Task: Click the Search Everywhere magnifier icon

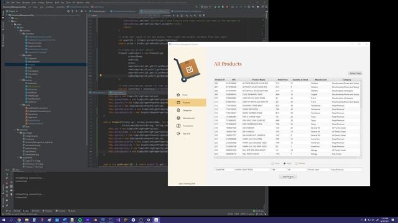Action: (x=266, y=7)
